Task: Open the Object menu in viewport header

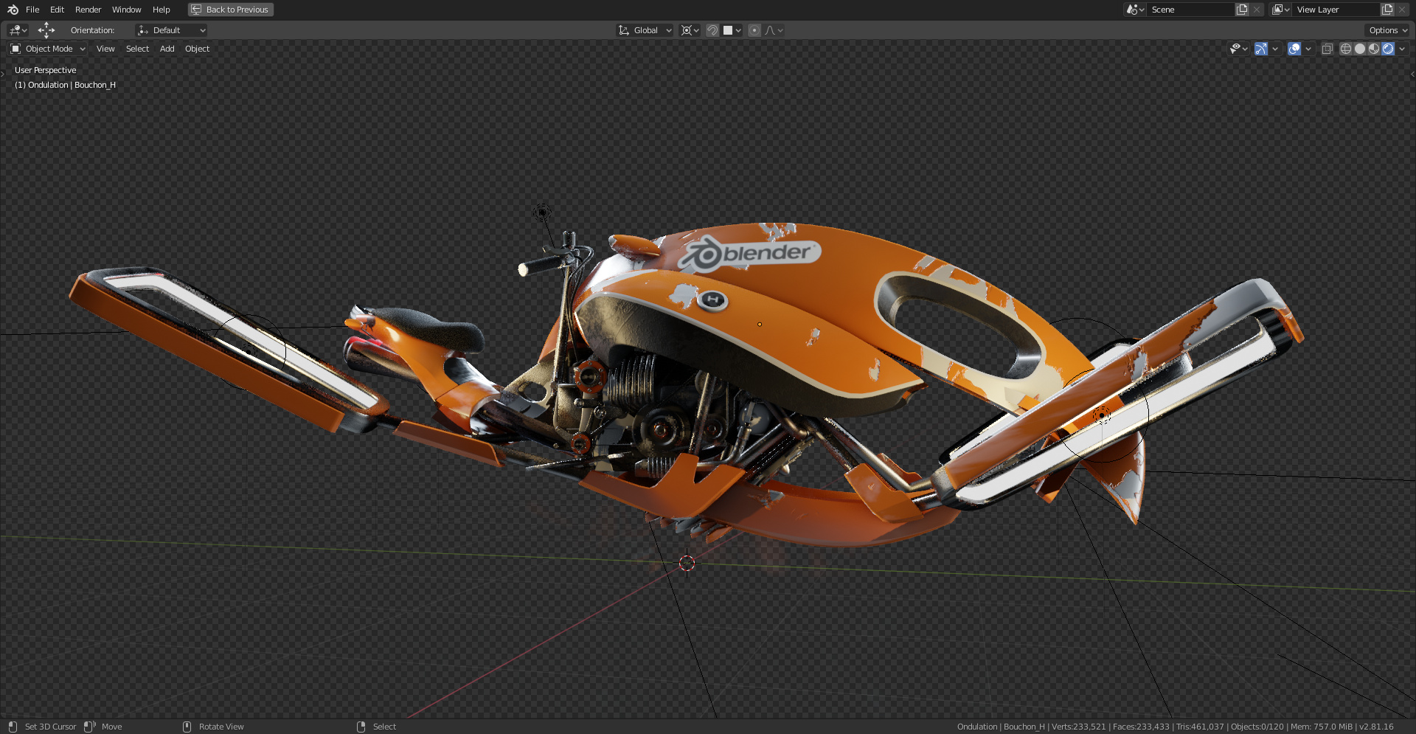Action: point(197,49)
